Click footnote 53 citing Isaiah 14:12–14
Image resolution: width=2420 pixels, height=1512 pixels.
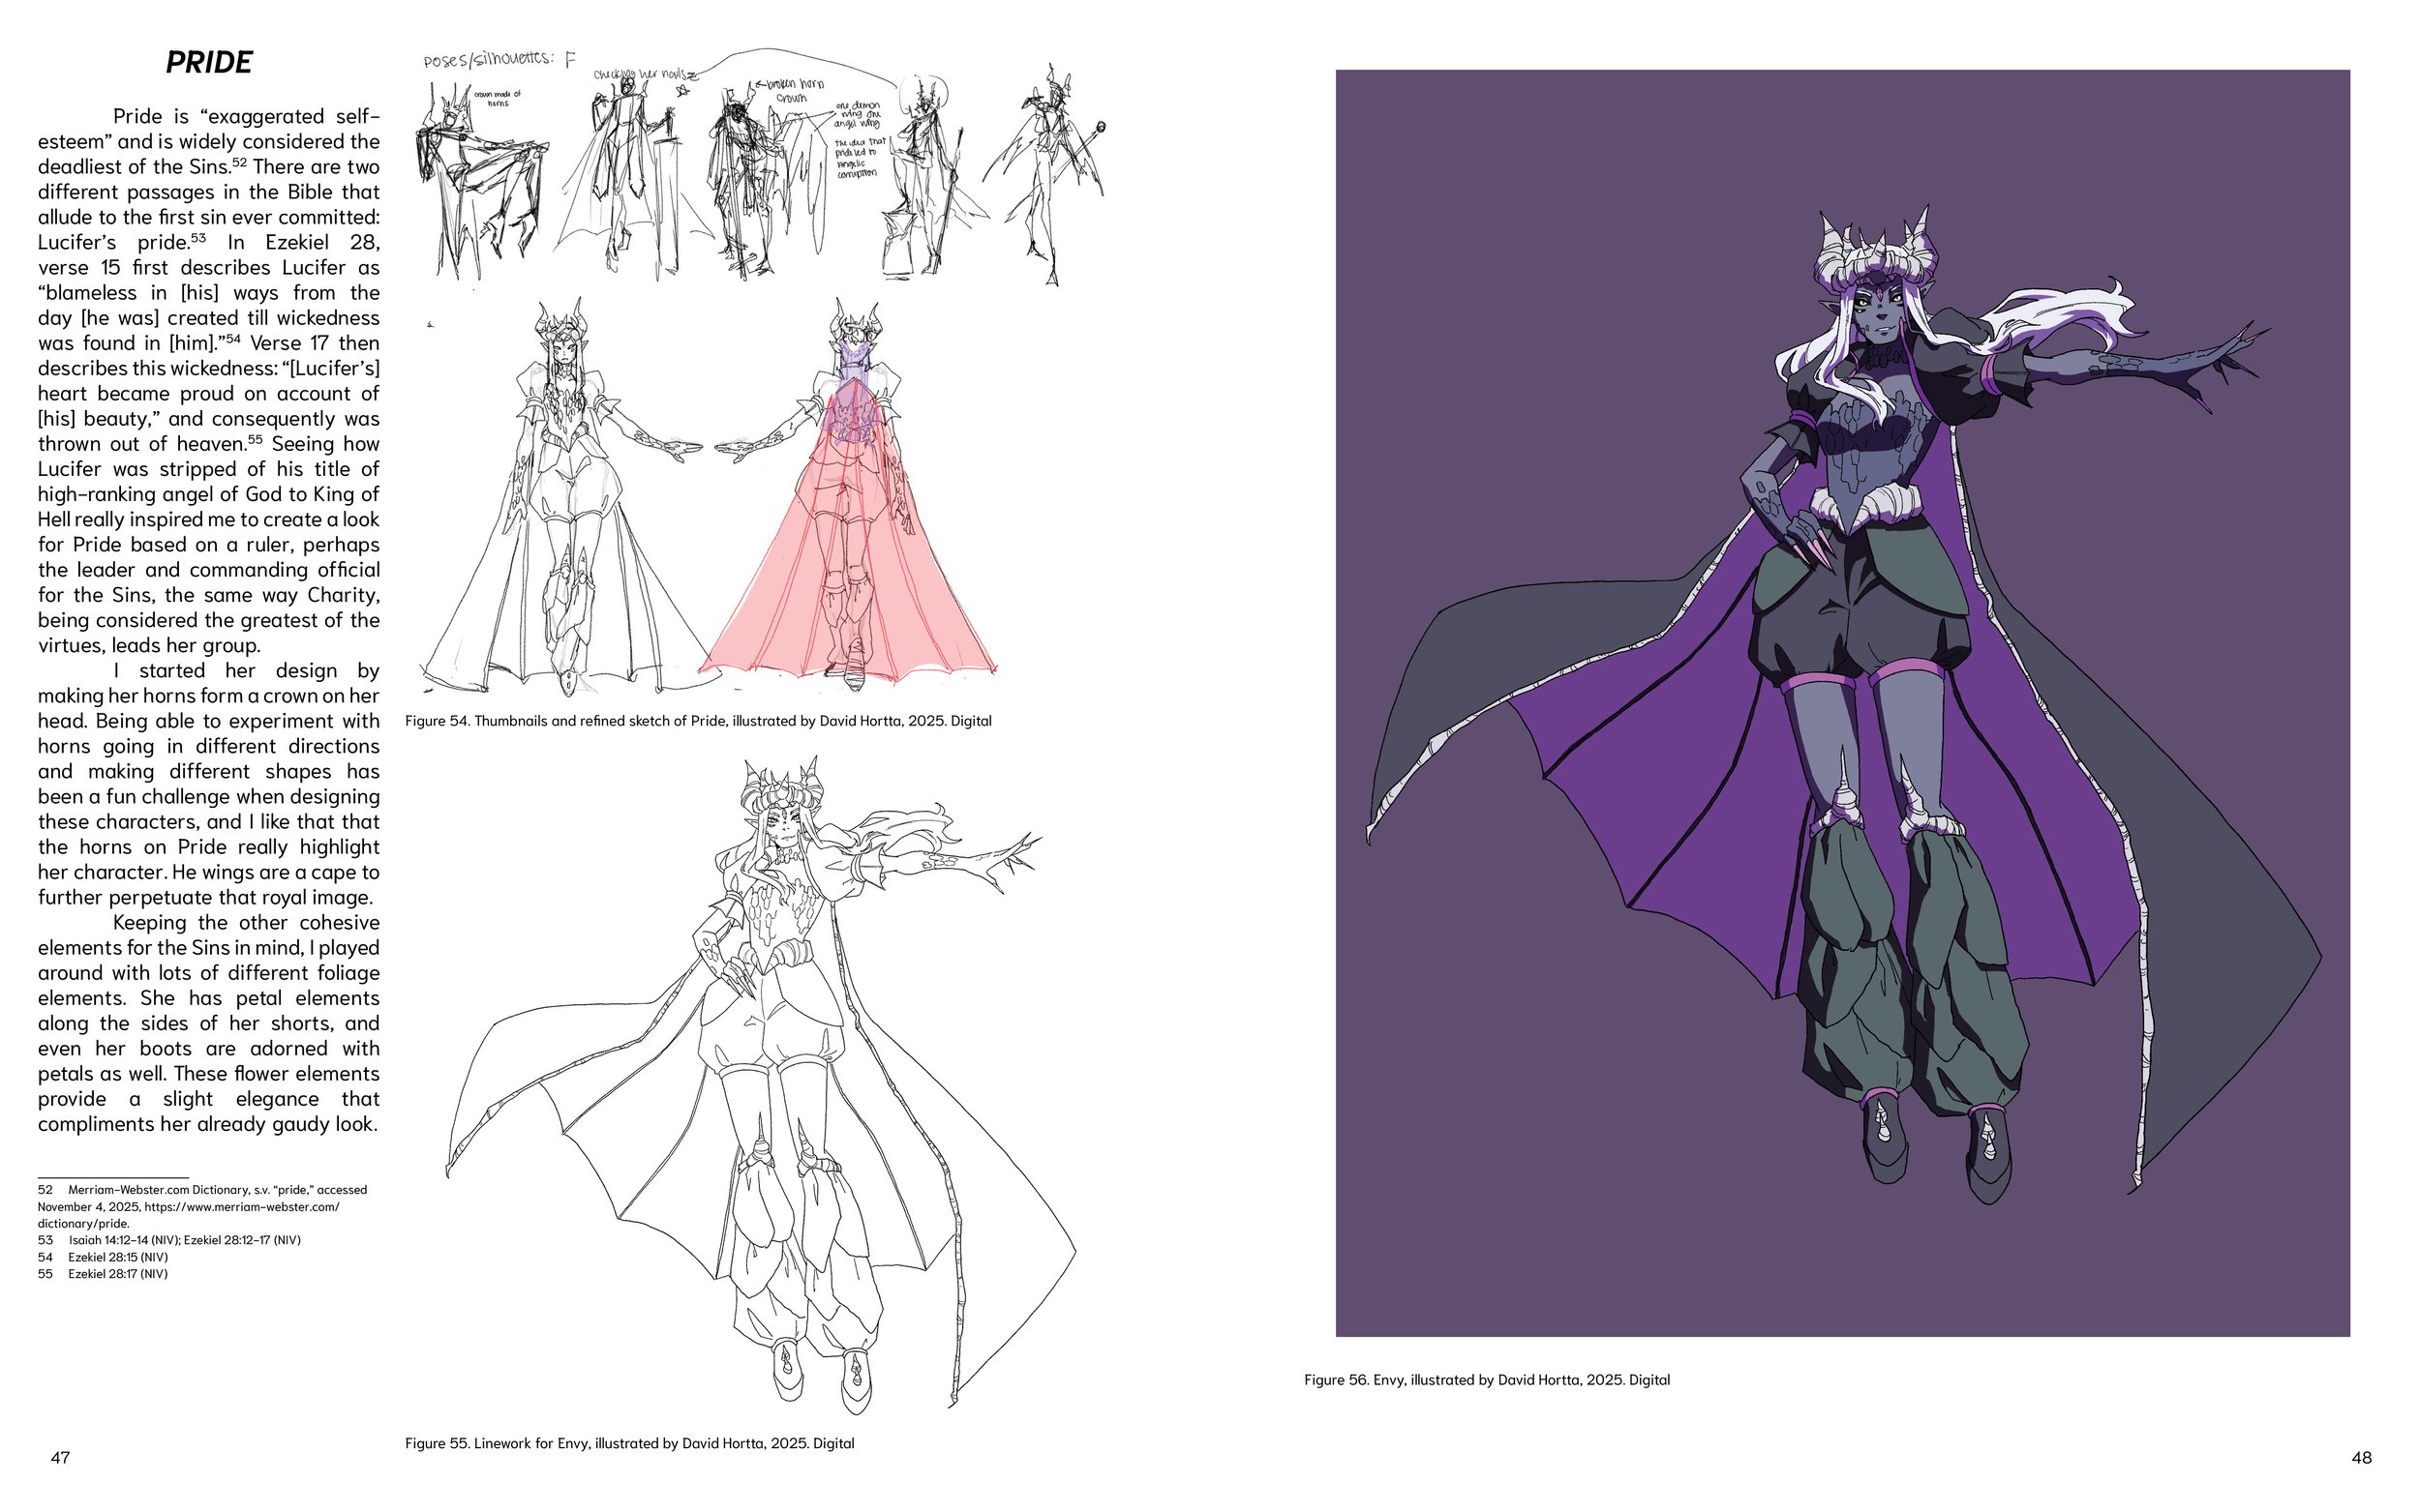click(183, 1240)
